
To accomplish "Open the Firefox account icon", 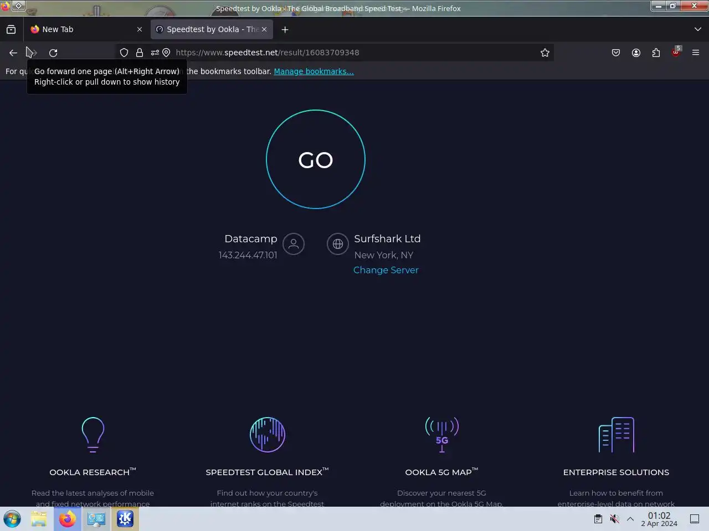I will [636, 53].
